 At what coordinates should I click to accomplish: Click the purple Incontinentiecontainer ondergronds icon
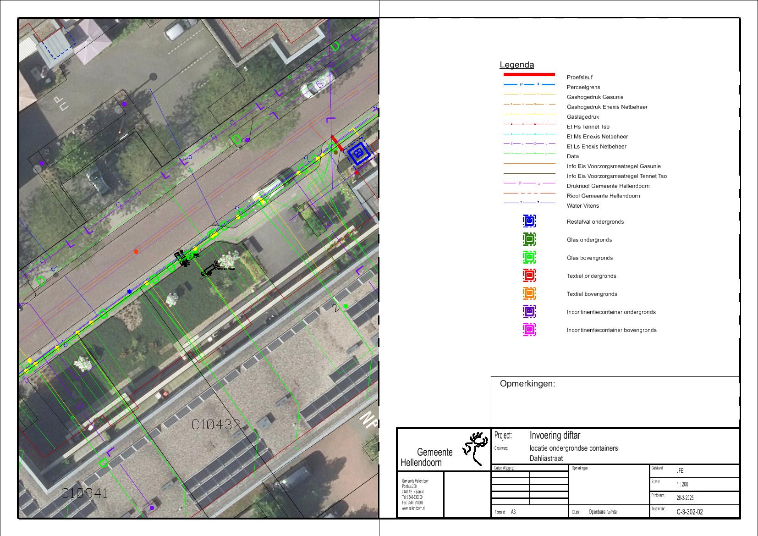tap(529, 312)
